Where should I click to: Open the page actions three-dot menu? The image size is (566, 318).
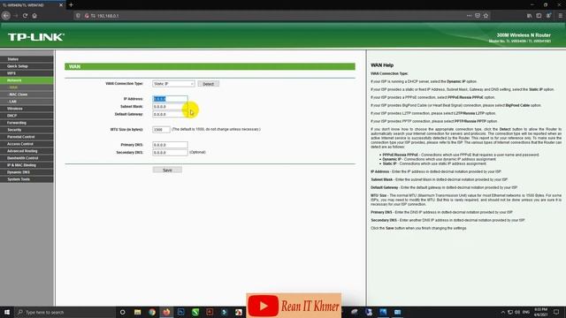(x=469, y=16)
